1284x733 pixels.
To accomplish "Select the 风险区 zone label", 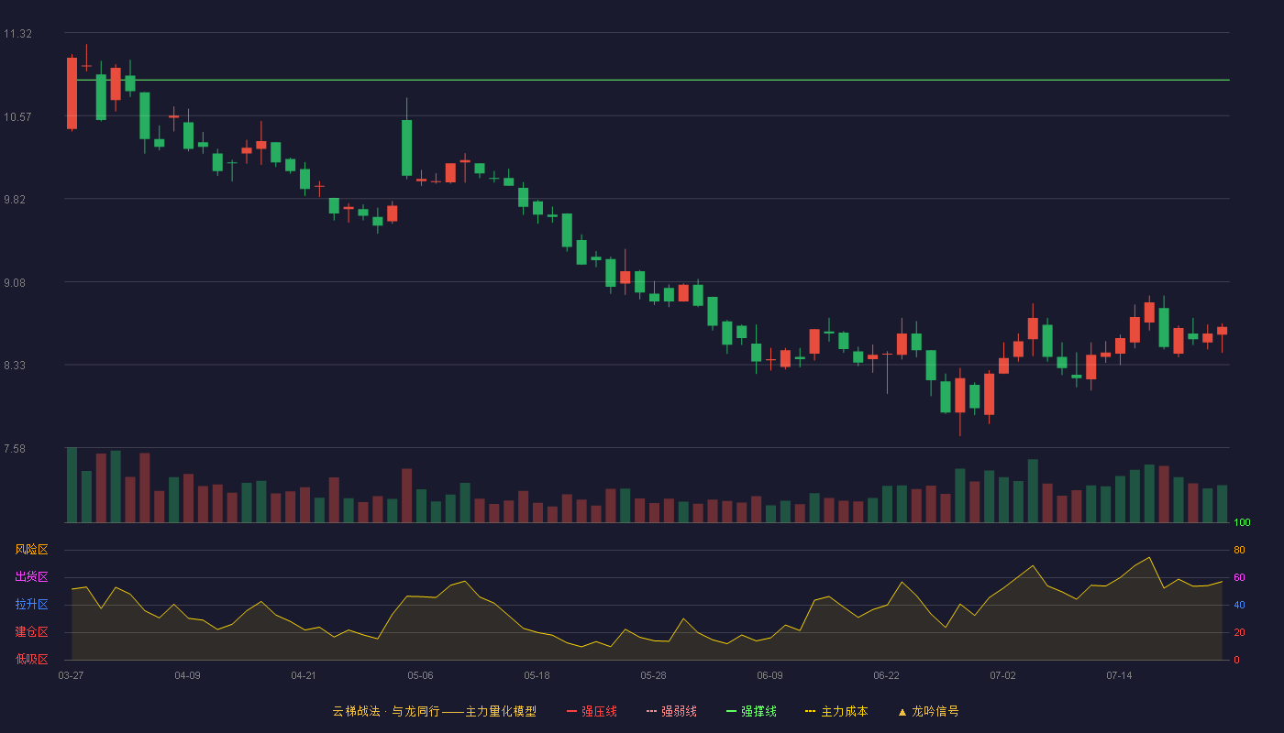I will [x=31, y=550].
